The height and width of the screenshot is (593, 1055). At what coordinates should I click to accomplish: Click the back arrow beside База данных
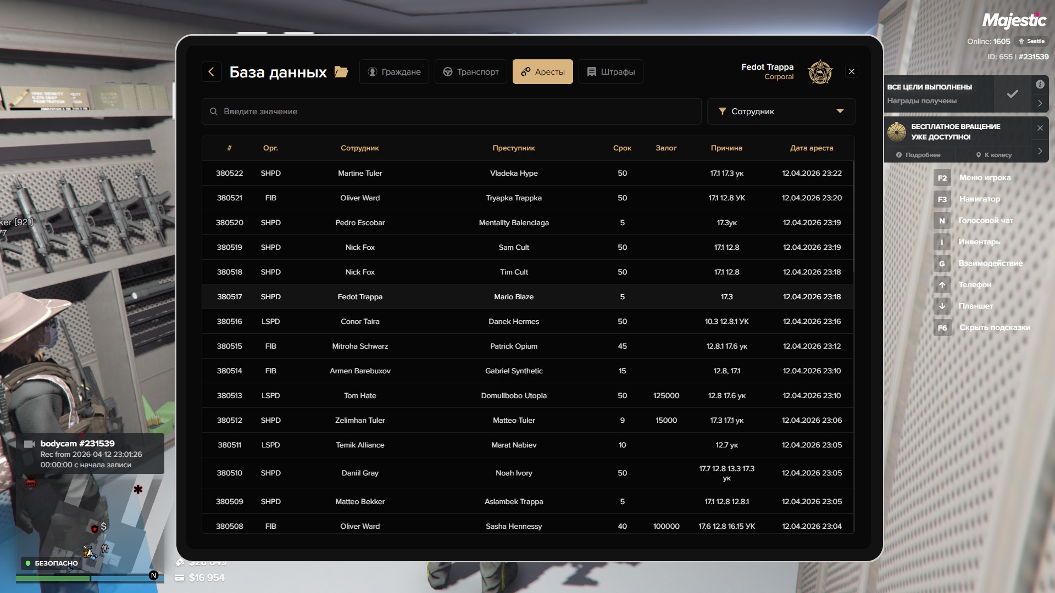coord(211,71)
